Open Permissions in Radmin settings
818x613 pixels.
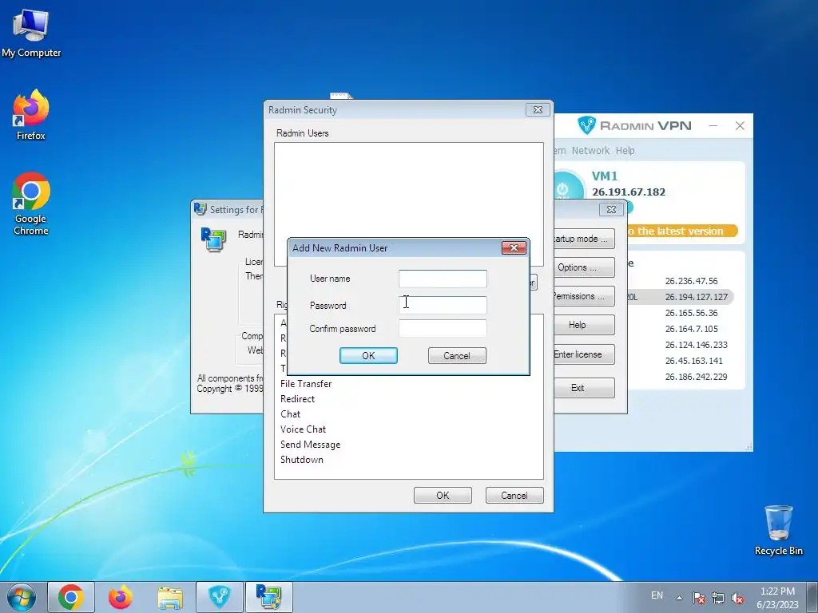pyautogui.click(x=584, y=296)
